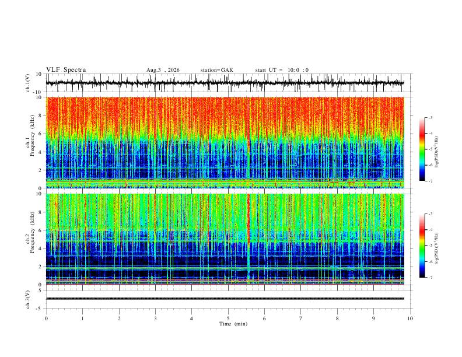Click the "start UT = 10: 0 : 0" text

point(282,70)
